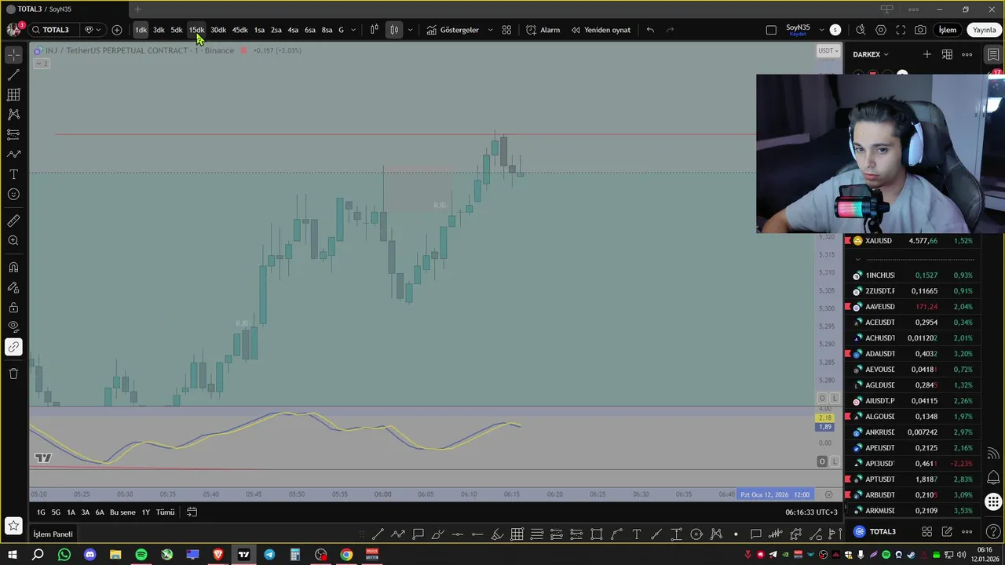The width and height of the screenshot is (1005, 565).
Task: Expand the DARKEX watchlist dropdown
Action: pyautogui.click(x=871, y=54)
